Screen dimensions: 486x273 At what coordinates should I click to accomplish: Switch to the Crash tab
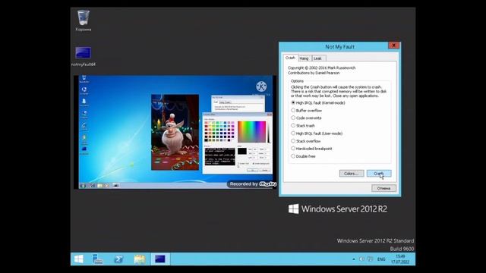click(290, 58)
